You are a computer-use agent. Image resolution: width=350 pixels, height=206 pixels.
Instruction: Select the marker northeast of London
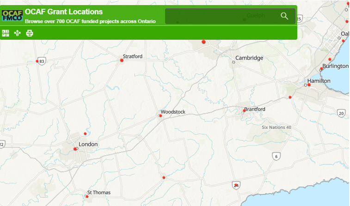pos(85,134)
